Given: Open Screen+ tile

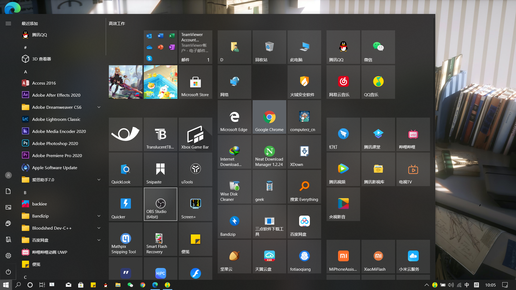Looking at the screenshot, I should [x=195, y=204].
